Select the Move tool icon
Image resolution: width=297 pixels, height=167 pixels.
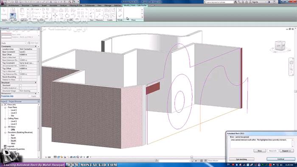pos(55,16)
